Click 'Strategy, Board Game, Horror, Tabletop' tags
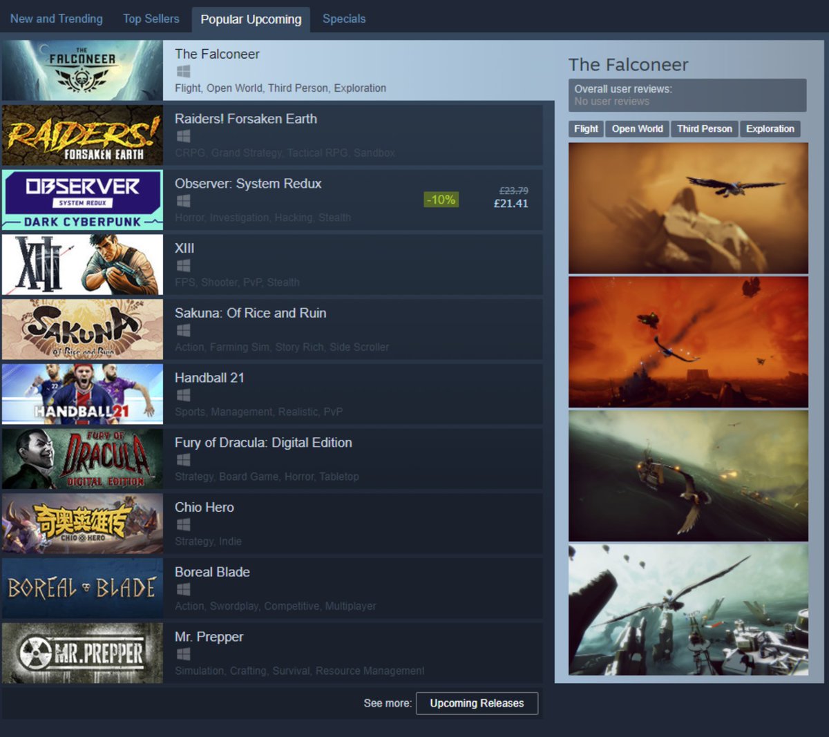The image size is (829, 737). point(267,477)
